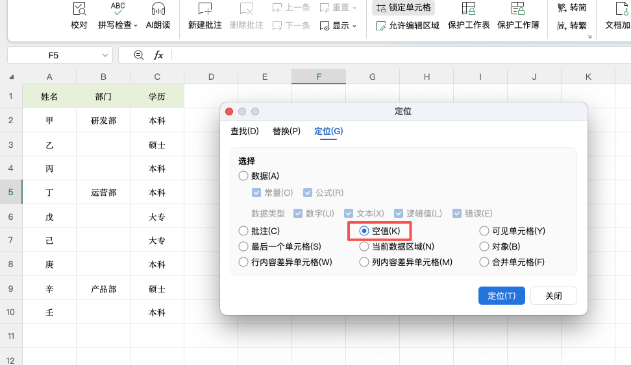Open the fx insert function dialog
631x365 pixels.
(158, 55)
